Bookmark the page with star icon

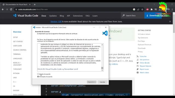point(142,10)
